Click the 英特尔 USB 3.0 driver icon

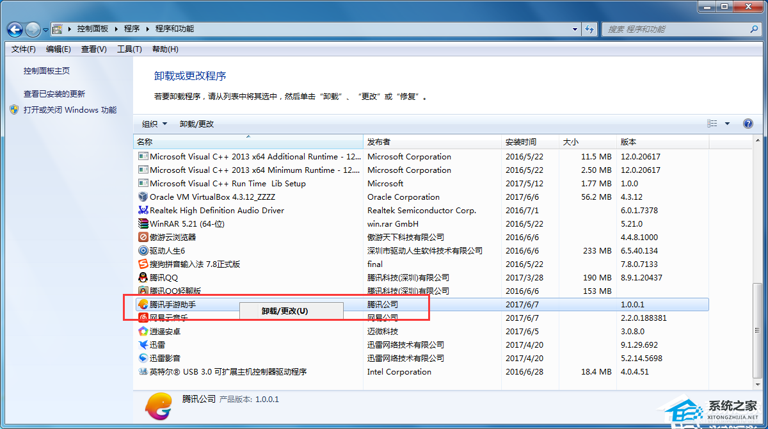pyautogui.click(x=143, y=372)
